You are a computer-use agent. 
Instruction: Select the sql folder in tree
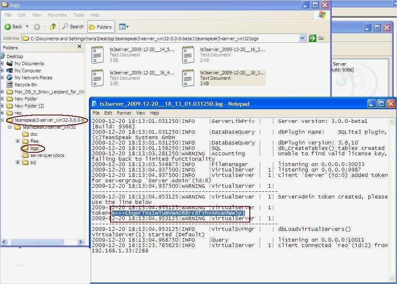[x=33, y=162]
